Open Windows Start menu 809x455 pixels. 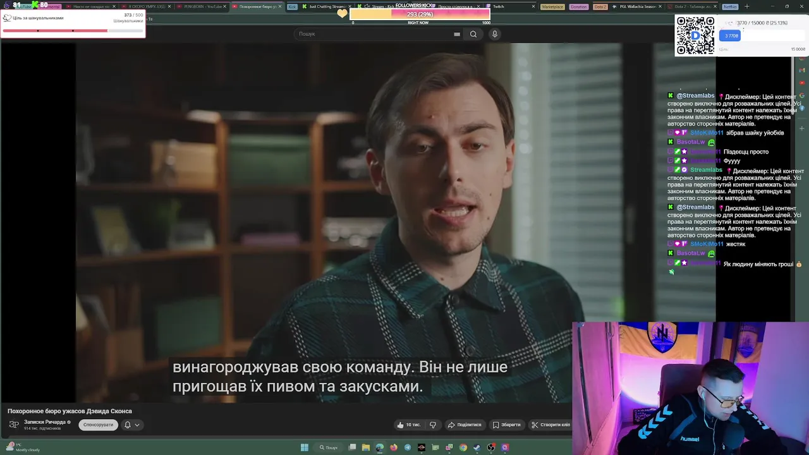[x=304, y=447]
